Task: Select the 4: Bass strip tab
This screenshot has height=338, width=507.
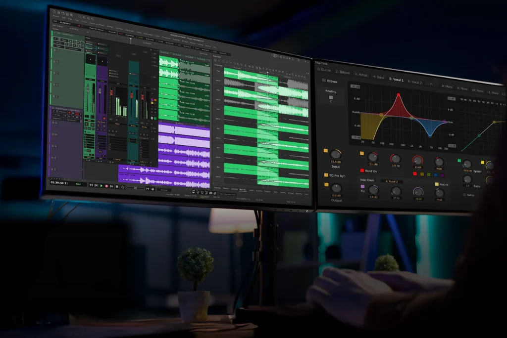Action: (378, 77)
